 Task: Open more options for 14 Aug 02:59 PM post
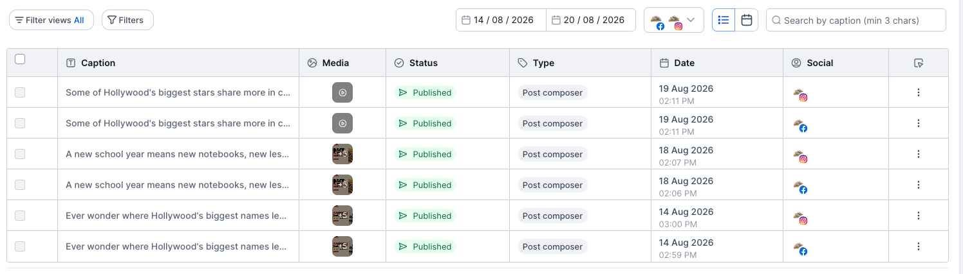pos(919,246)
